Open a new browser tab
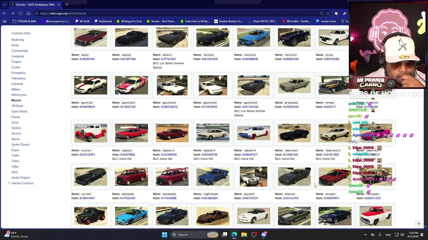The height and width of the screenshot is (240, 428). [x=67, y=4]
